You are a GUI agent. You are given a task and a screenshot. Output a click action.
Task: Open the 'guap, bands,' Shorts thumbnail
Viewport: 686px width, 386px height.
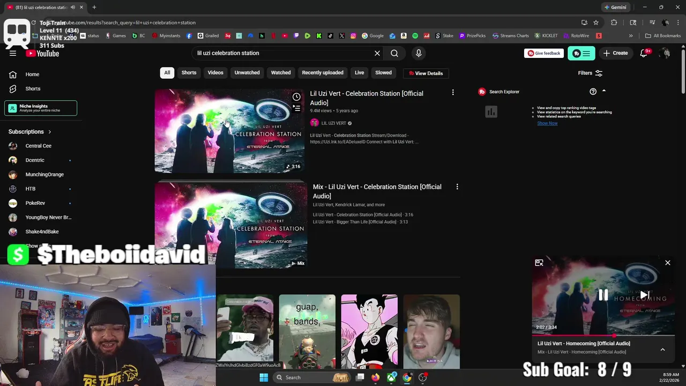click(307, 331)
